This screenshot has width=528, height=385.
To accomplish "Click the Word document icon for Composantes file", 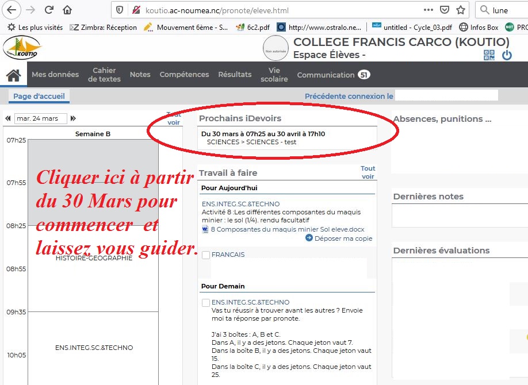I will click(x=205, y=229).
